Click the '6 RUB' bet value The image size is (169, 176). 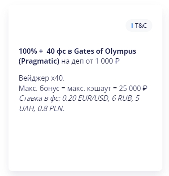(122, 98)
